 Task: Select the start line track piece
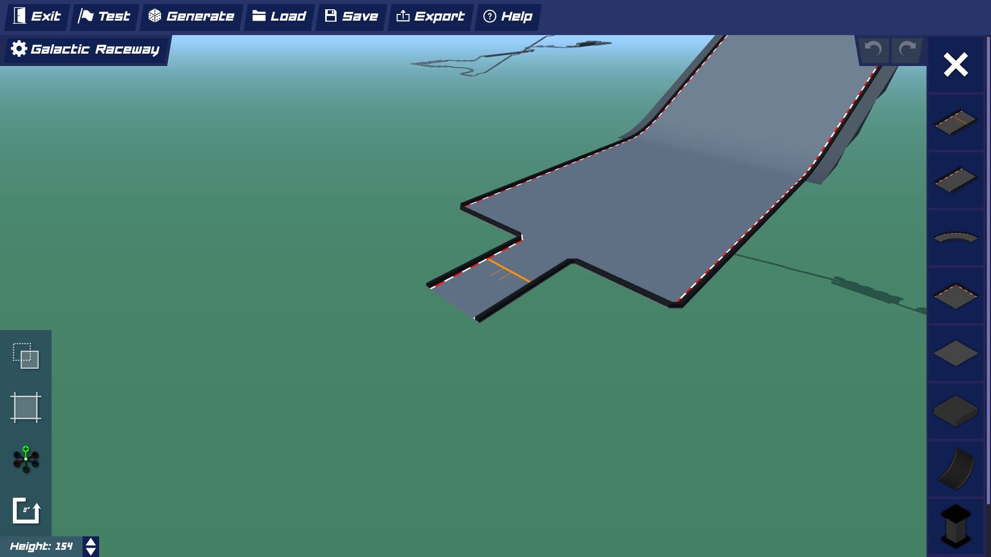pos(955,122)
